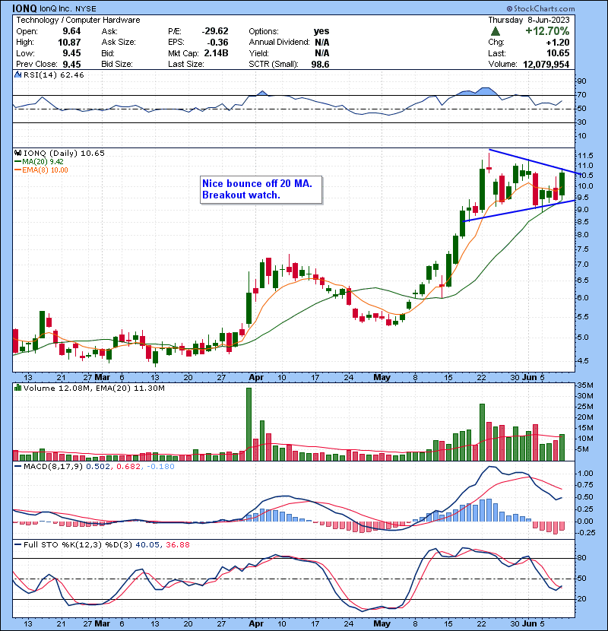608x631 pixels.
Task: Click the Low value 9.45
Action: point(71,53)
